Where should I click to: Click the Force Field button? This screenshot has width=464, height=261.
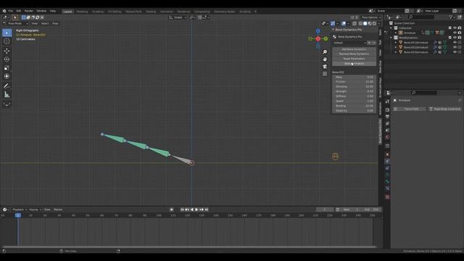point(409,109)
